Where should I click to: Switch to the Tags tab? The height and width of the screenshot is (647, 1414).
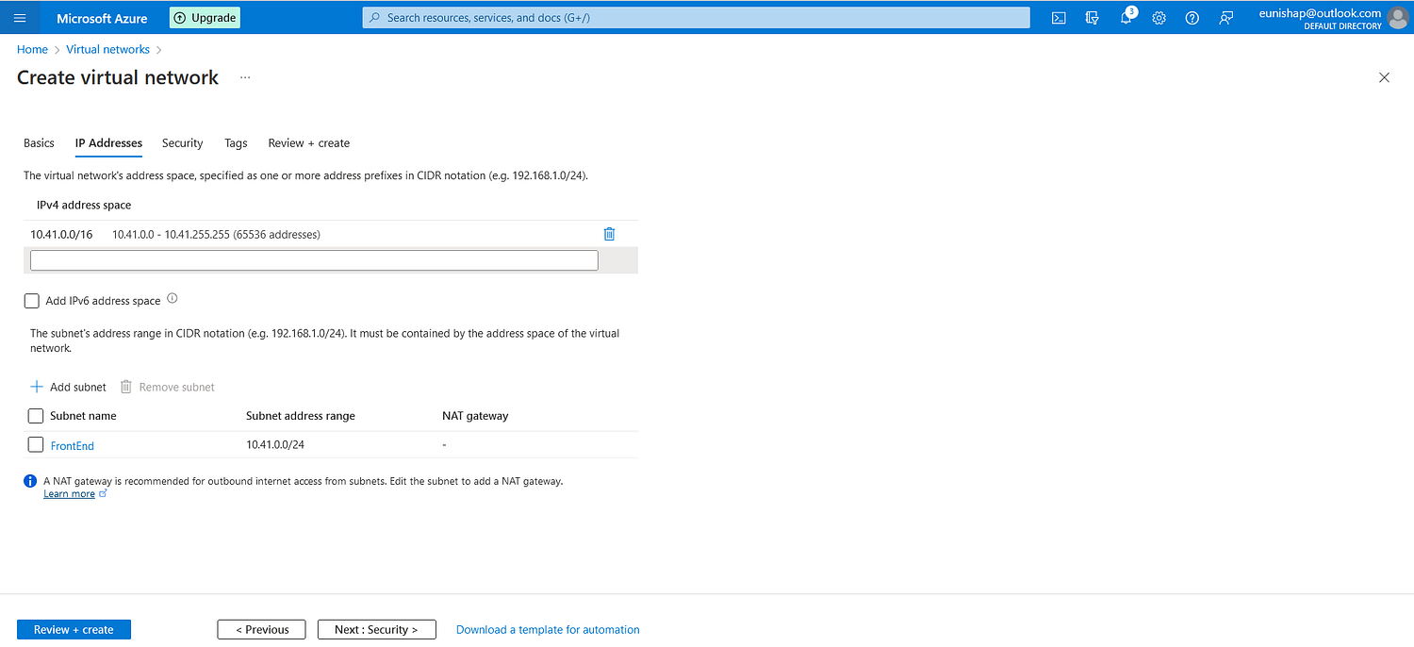tap(236, 143)
